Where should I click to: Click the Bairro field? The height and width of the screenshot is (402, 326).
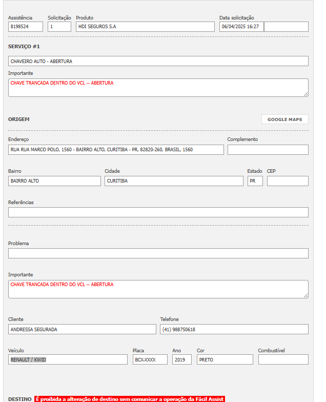(54, 181)
